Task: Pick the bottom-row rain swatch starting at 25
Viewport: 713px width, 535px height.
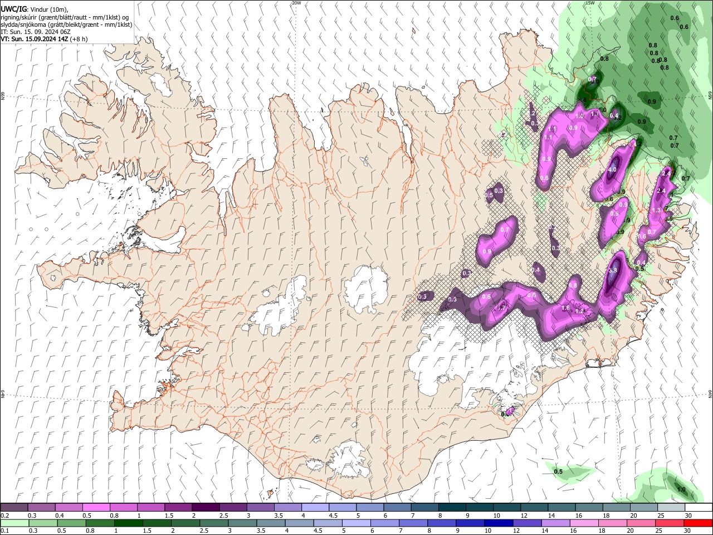Action: pyautogui.click(x=669, y=523)
